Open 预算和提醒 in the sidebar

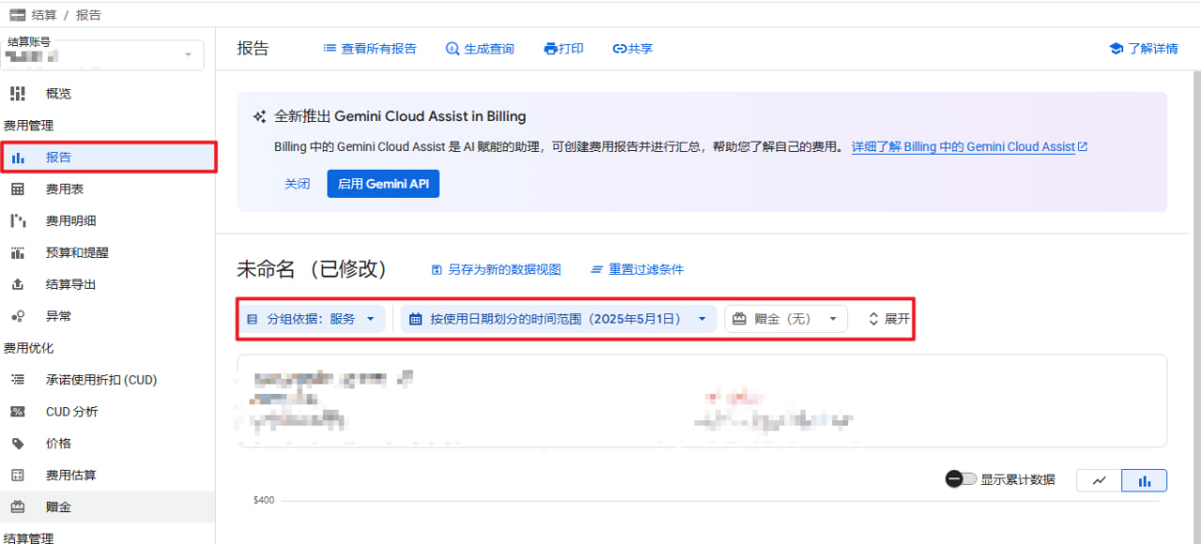coord(77,253)
